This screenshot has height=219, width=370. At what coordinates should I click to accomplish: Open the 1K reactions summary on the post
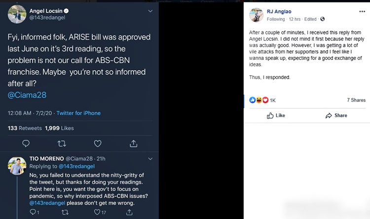(x=263, y=100)
